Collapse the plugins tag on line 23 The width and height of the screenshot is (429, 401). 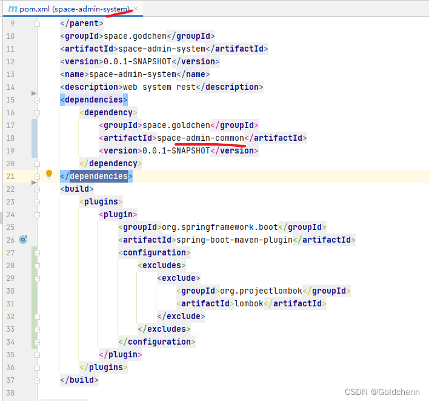tap(38, 202)
